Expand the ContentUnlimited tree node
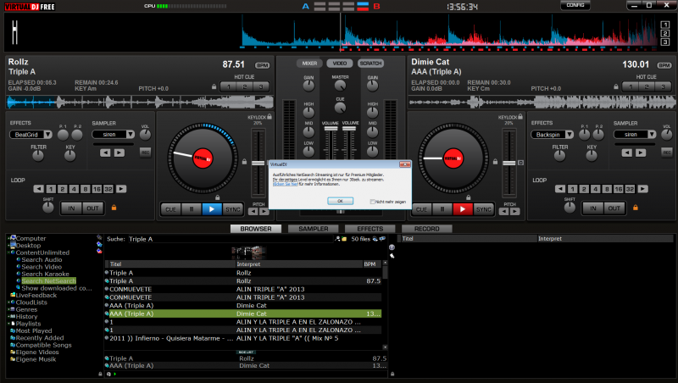678x383 pixels. click(8, 253)
